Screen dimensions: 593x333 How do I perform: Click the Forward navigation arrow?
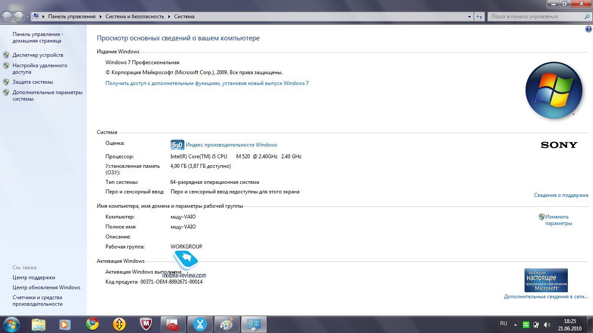point(19,16)
